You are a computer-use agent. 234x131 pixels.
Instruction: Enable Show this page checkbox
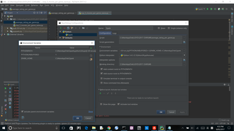coord(101,104)
